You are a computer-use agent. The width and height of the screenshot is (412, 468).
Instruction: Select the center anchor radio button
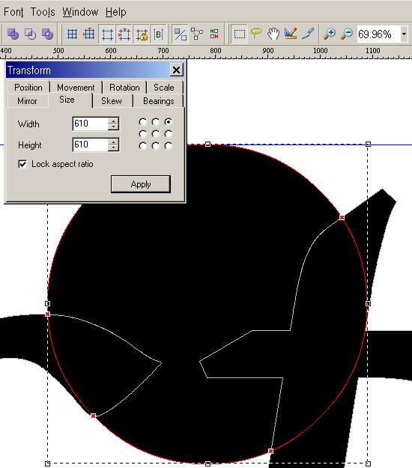click(156, 134)
